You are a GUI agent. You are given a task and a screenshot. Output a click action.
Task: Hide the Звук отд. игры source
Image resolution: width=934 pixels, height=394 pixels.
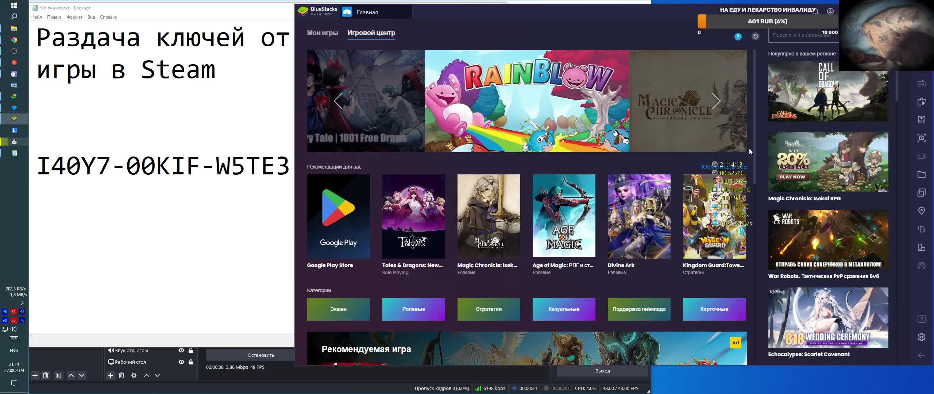[x=181, y=350]
